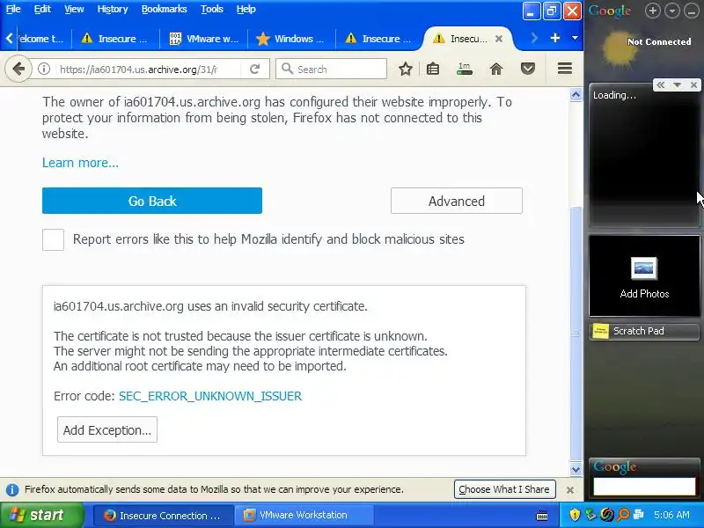Open the Google sidebar options dropdown icon
704x528 pixels.
(672, 11)
